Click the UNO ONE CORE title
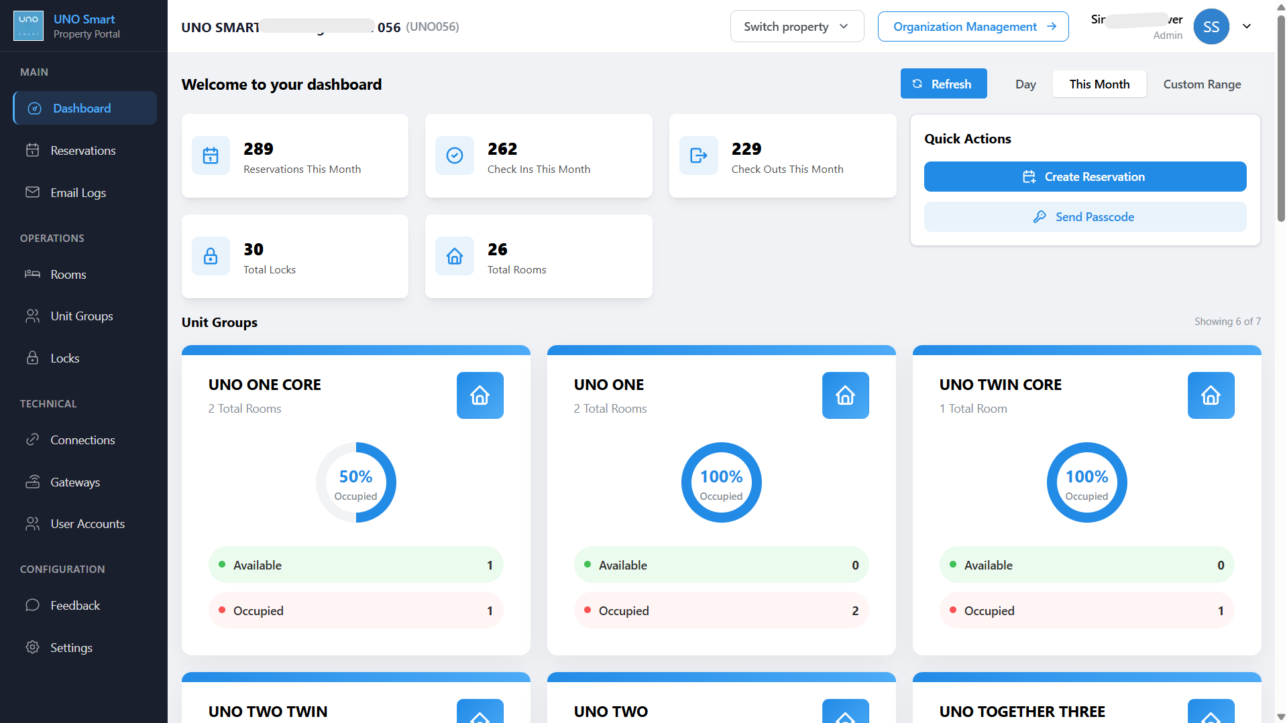 point(265,385)
